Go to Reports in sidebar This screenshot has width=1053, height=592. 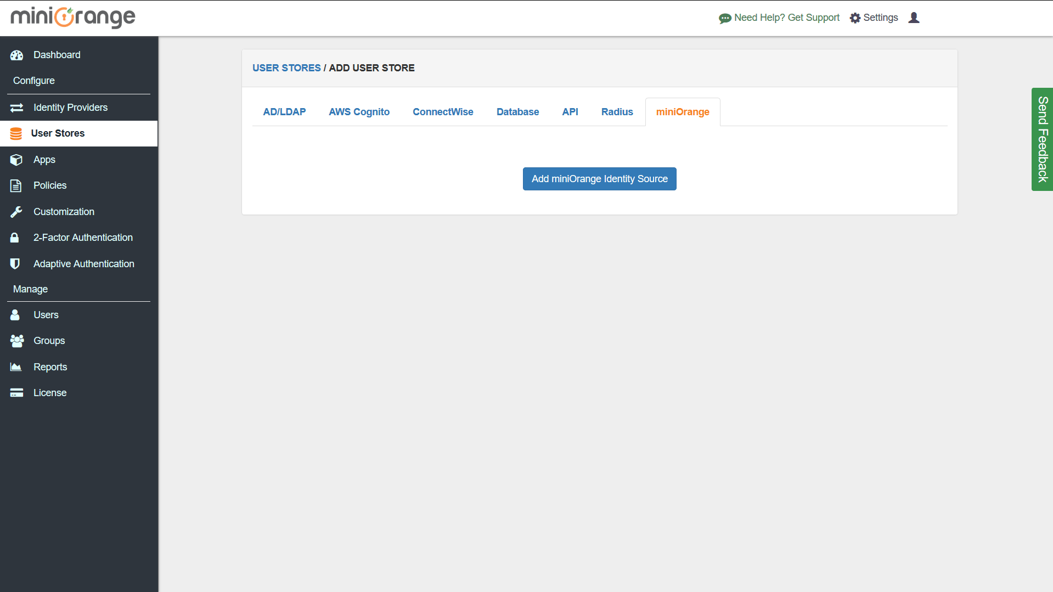coord(50,367)
